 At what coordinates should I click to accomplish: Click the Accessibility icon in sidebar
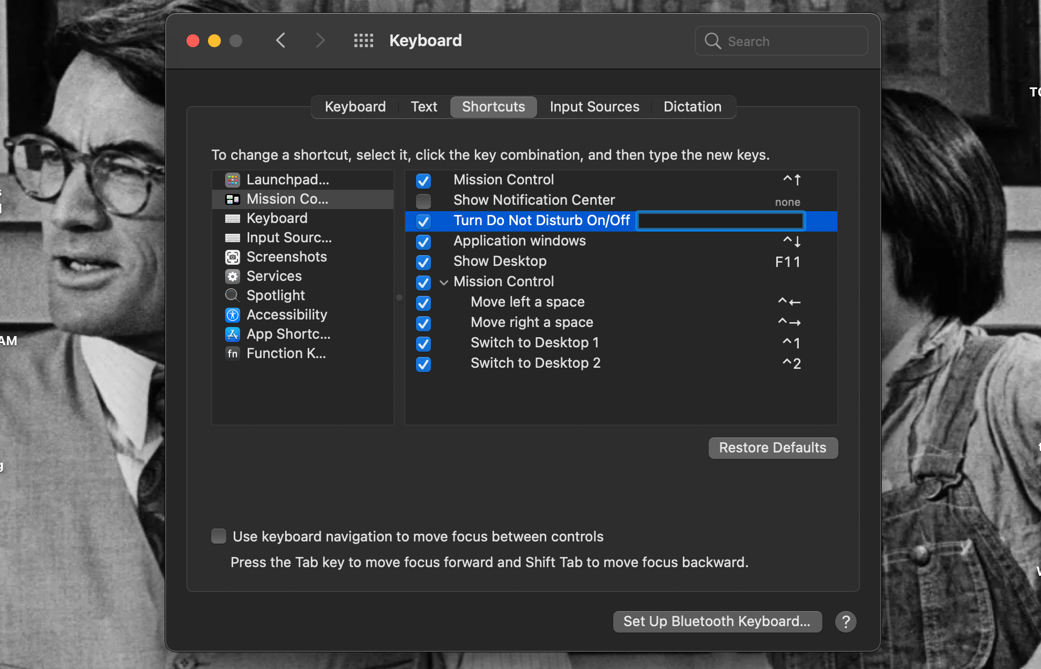232,314
